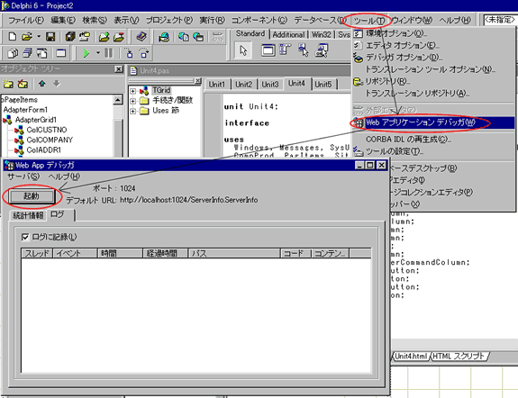Switch to the Unit3 editor tab
The width and height of the screenshot is (518, 398).
[270, 85]
